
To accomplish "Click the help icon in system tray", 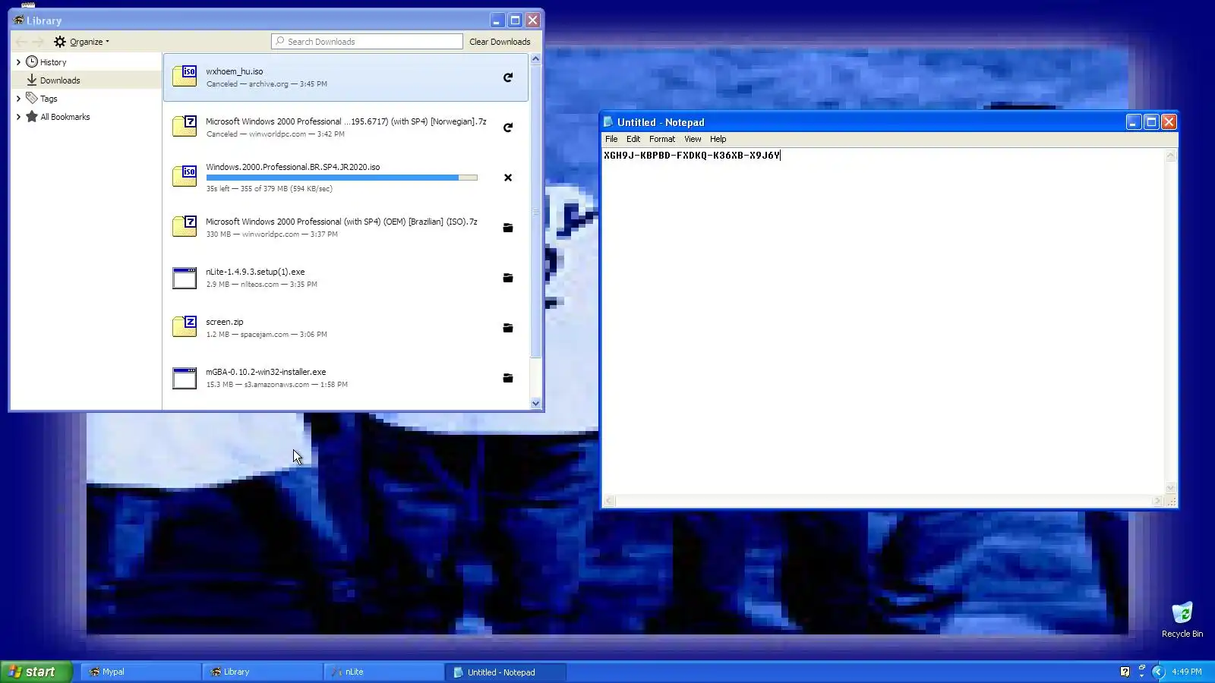I will coord(1125,672).
